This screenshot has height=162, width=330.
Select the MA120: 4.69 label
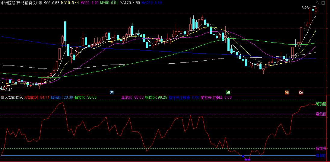(130, 3)
